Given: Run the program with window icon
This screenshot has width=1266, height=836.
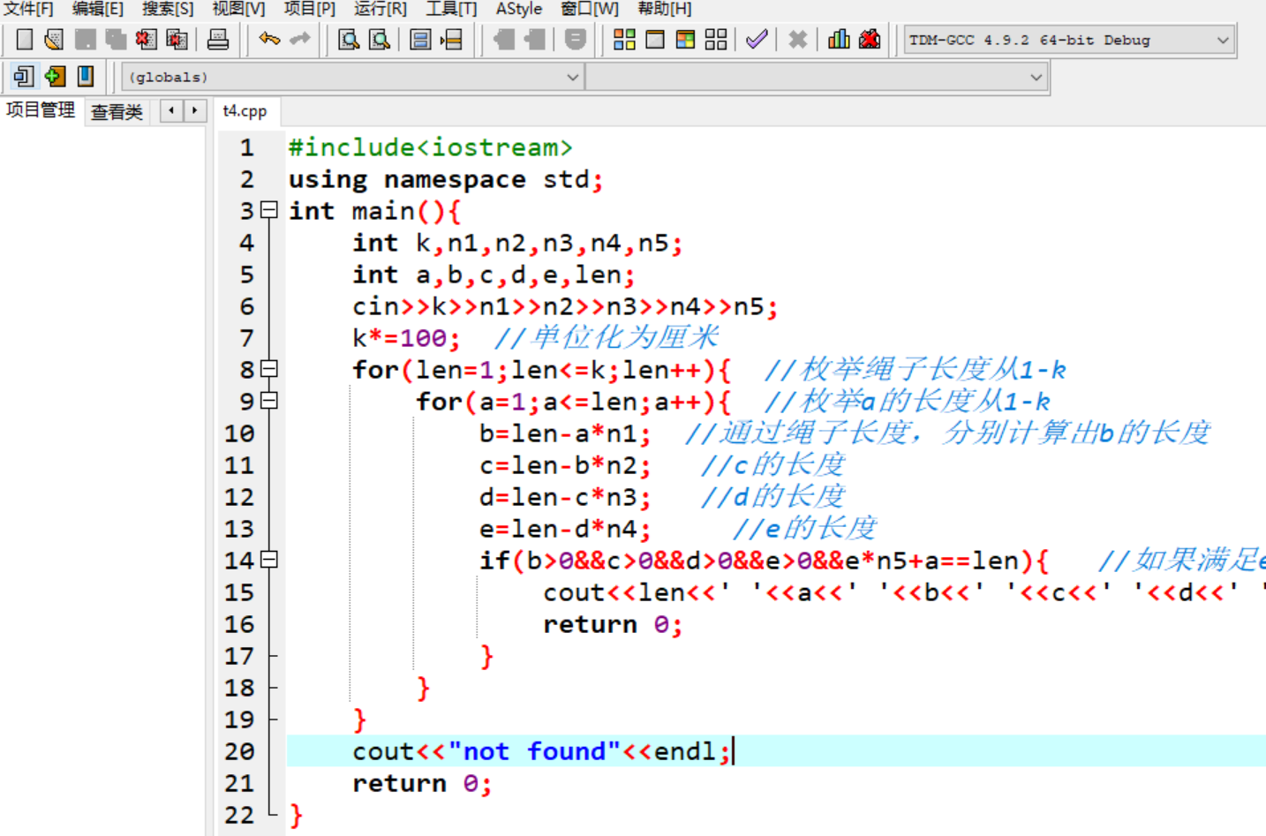Looking at the screenshot, I should 655,40.
